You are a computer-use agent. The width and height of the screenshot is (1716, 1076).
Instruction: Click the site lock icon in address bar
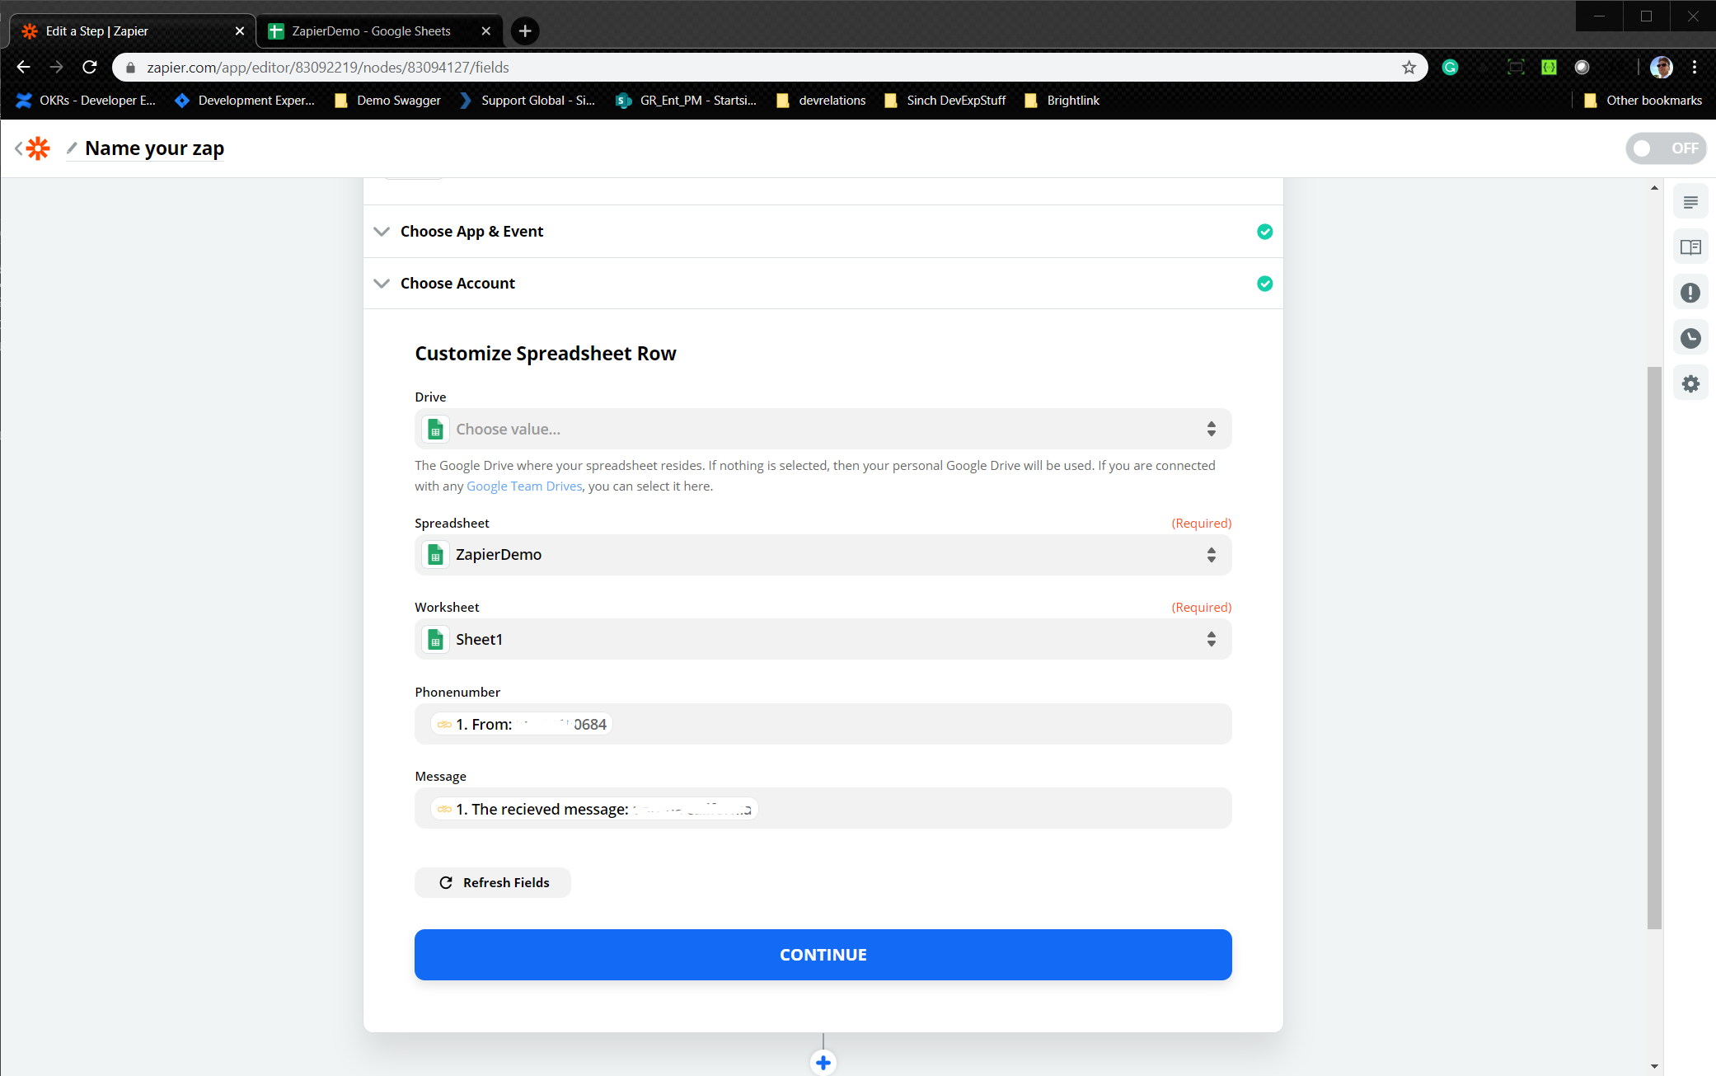click(130, 68)
